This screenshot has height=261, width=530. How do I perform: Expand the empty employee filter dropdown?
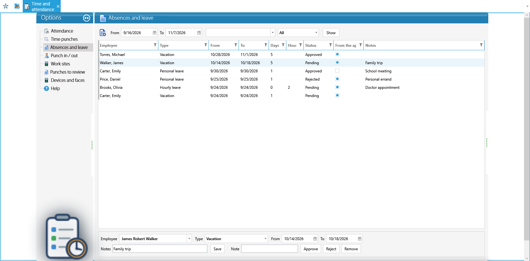pyautogui.click(x=273, y=33)
